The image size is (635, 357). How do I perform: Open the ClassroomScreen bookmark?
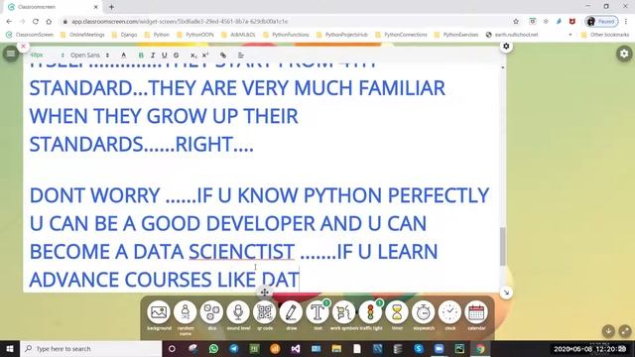pos(30,35)
